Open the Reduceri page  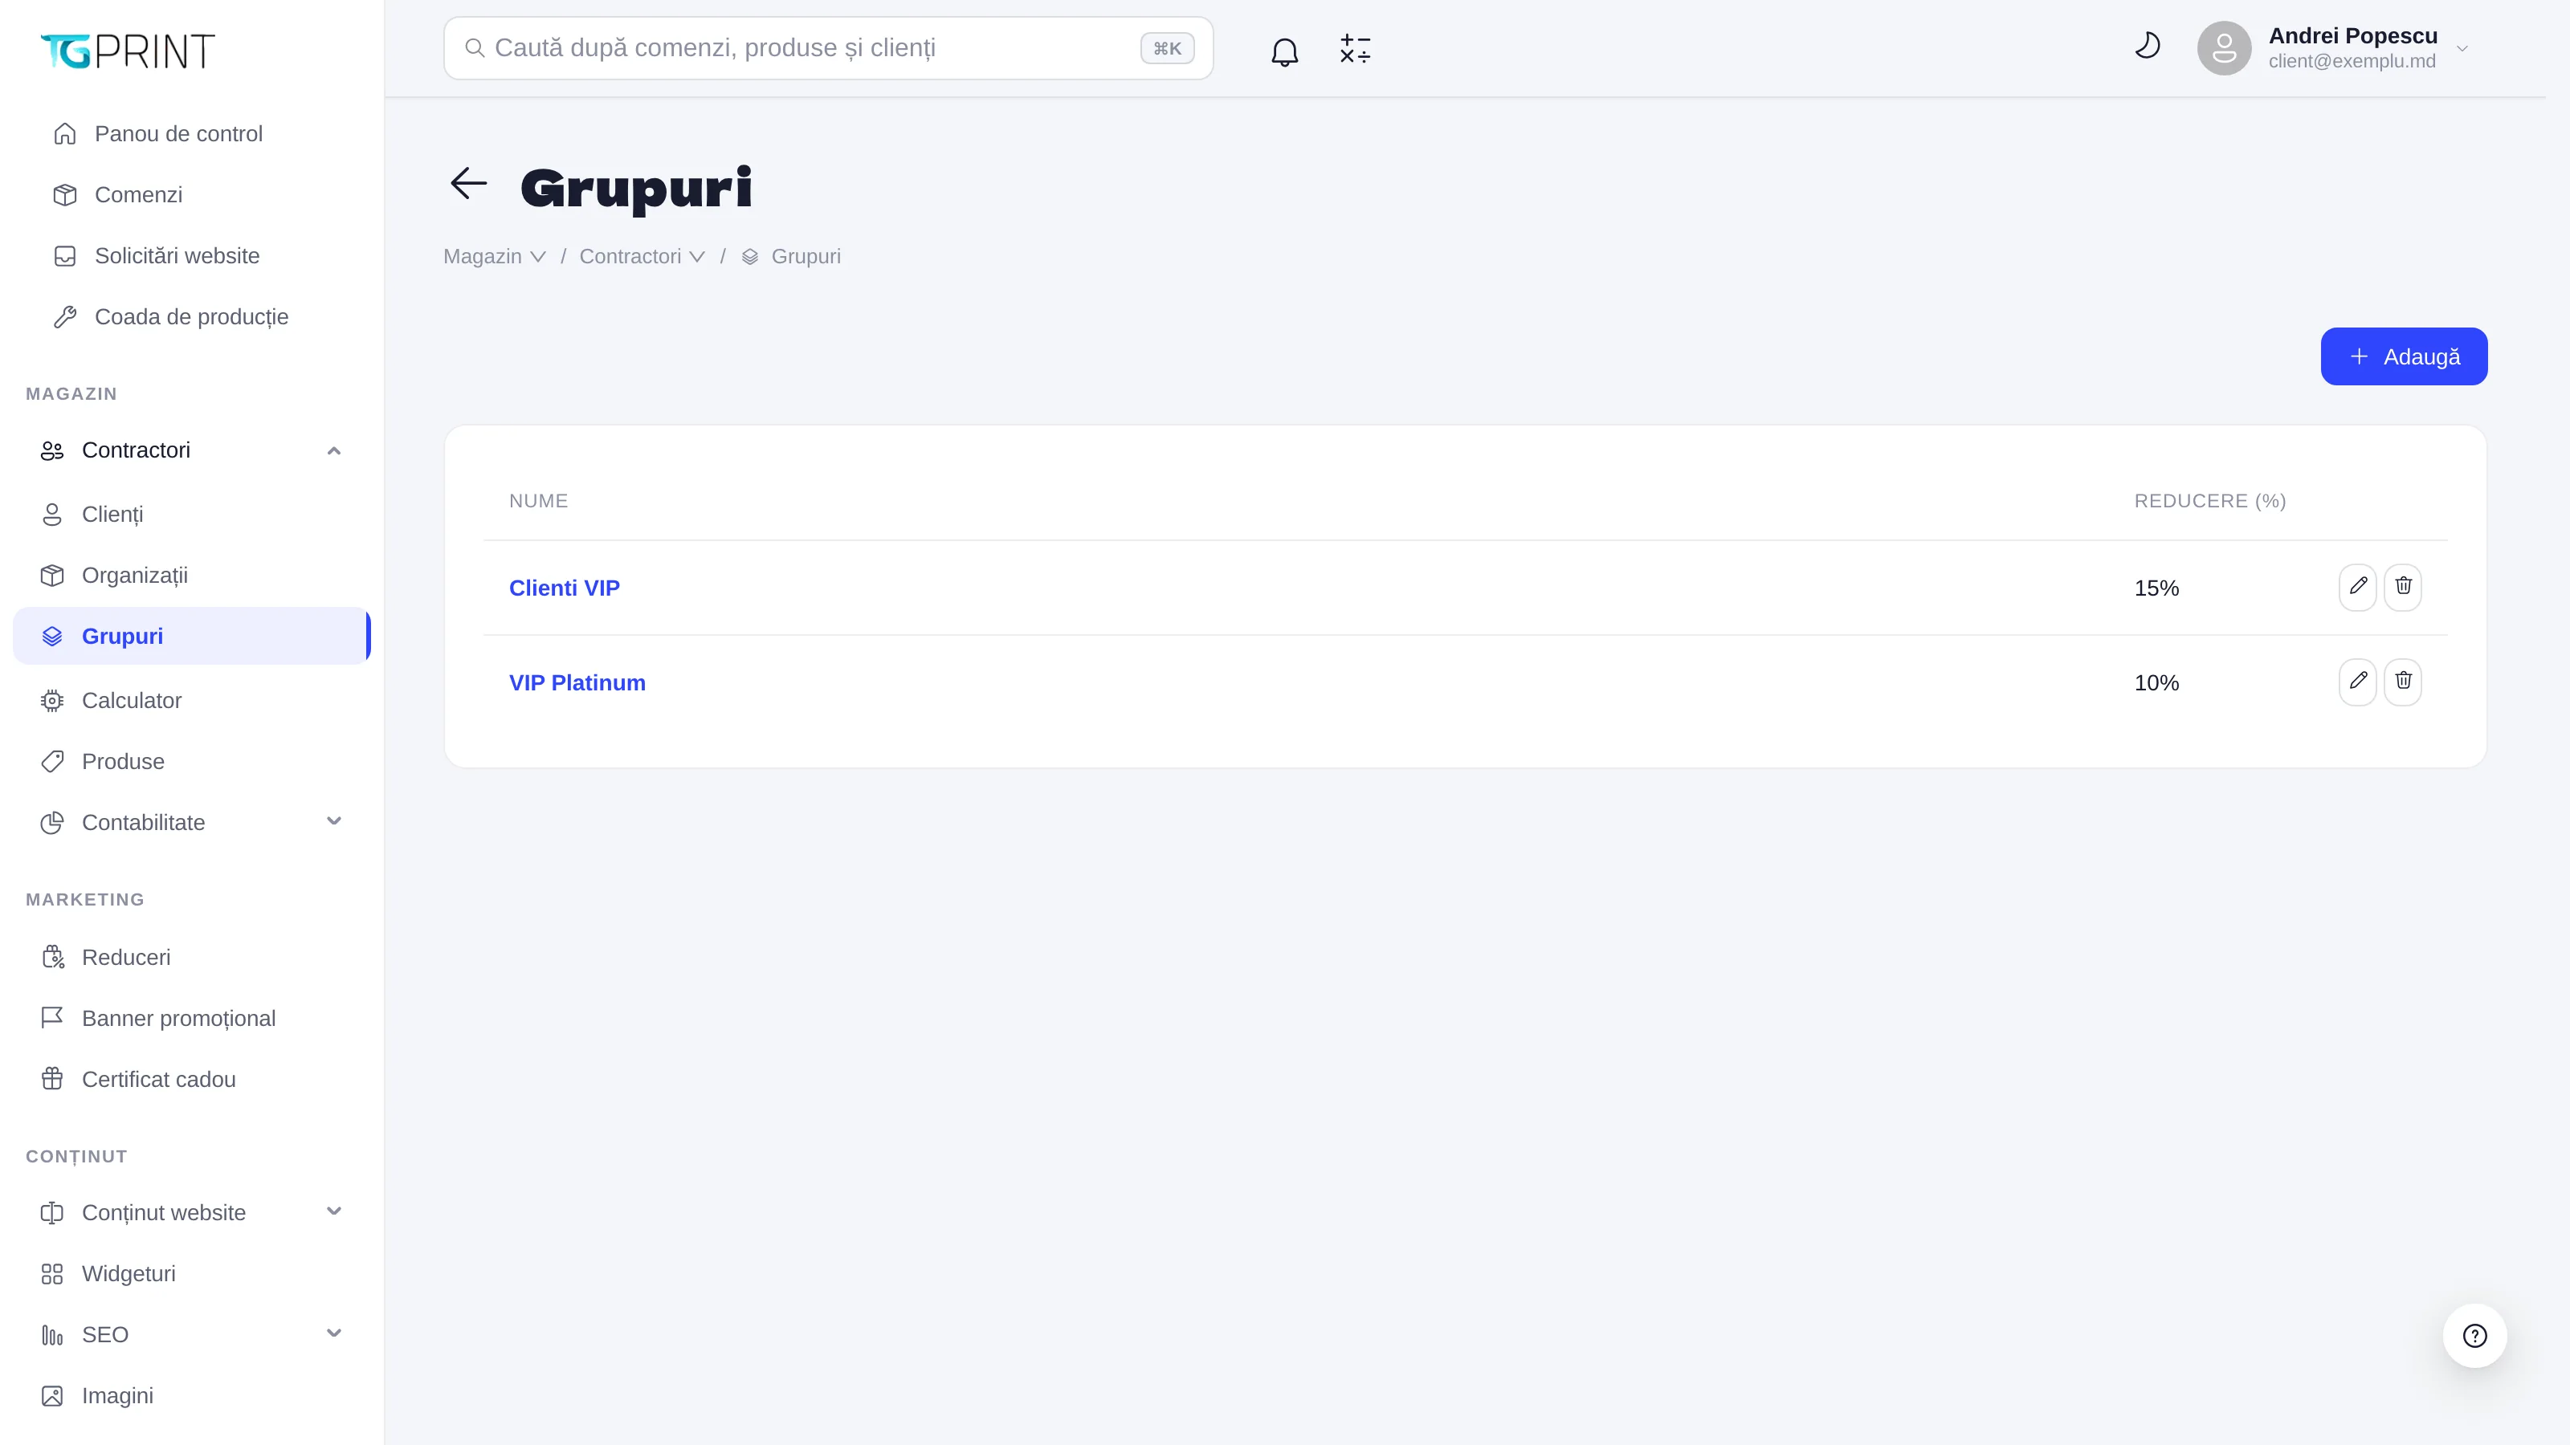pyautogui.click(x=192, y=958)
